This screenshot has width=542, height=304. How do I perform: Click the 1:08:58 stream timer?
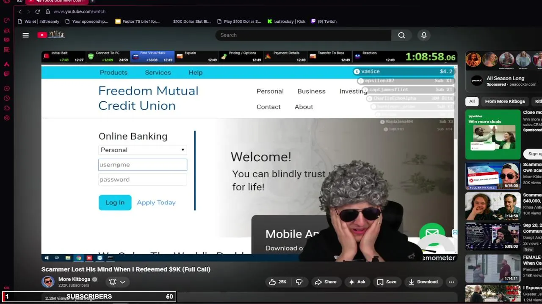coord(430,57)
